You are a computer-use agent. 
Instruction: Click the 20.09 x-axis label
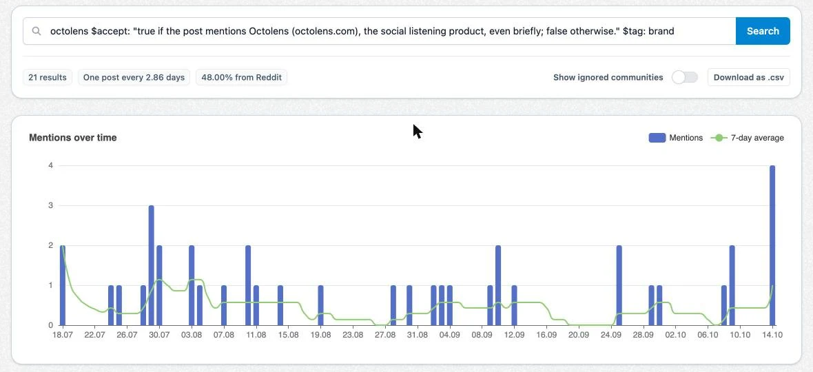pos(579,335)
